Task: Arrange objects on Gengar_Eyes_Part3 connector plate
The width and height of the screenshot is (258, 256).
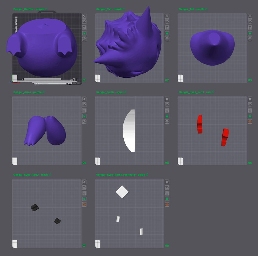Action: 167,193
